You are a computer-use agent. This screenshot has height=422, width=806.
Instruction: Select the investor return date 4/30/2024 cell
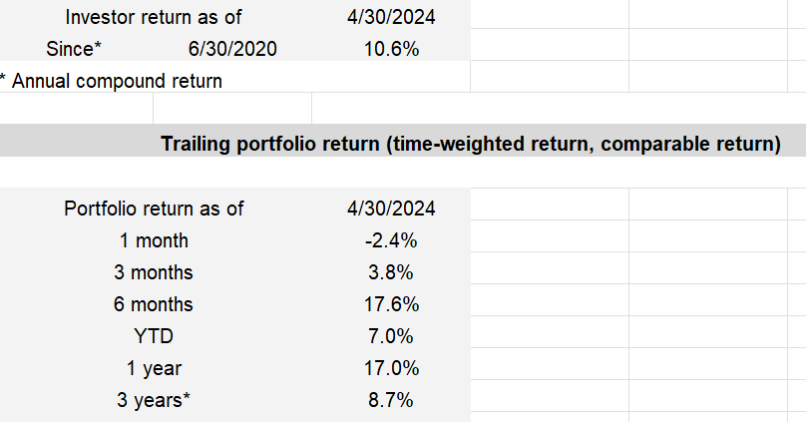point(390,17)
